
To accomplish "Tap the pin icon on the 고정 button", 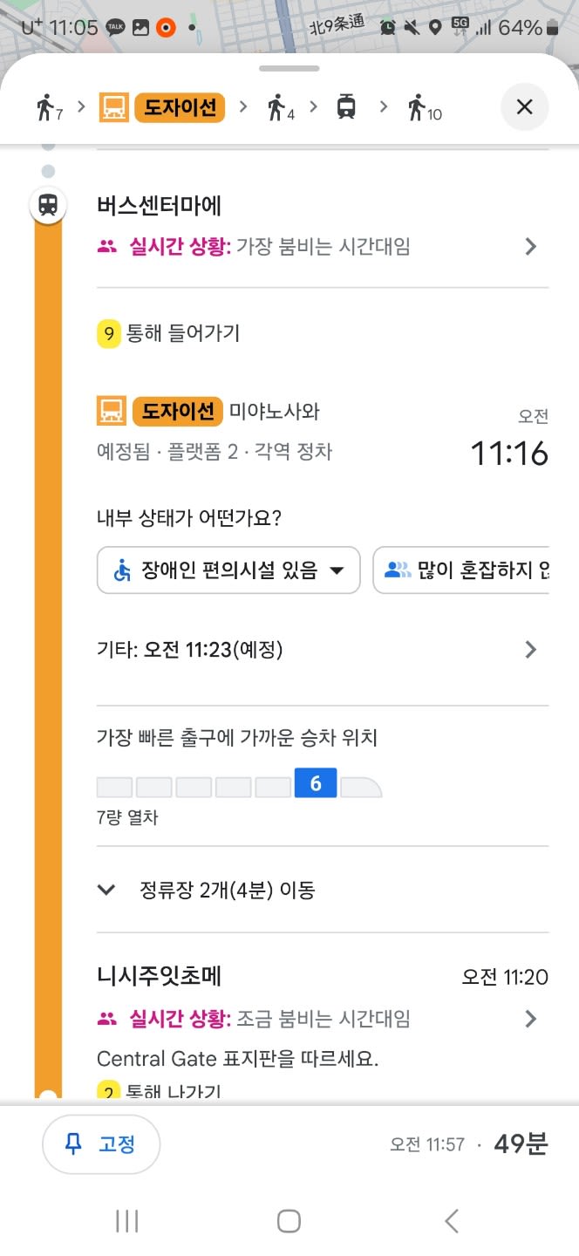I will pyautogui.click(x=74, y=1143).
